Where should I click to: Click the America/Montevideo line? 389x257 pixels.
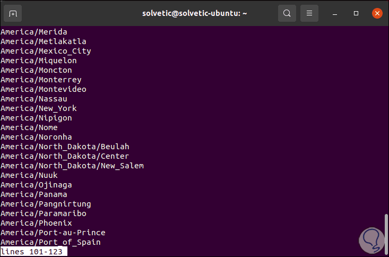click(x=44, y=89)
